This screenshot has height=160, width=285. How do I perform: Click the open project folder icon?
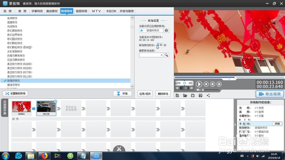point(185,96)
